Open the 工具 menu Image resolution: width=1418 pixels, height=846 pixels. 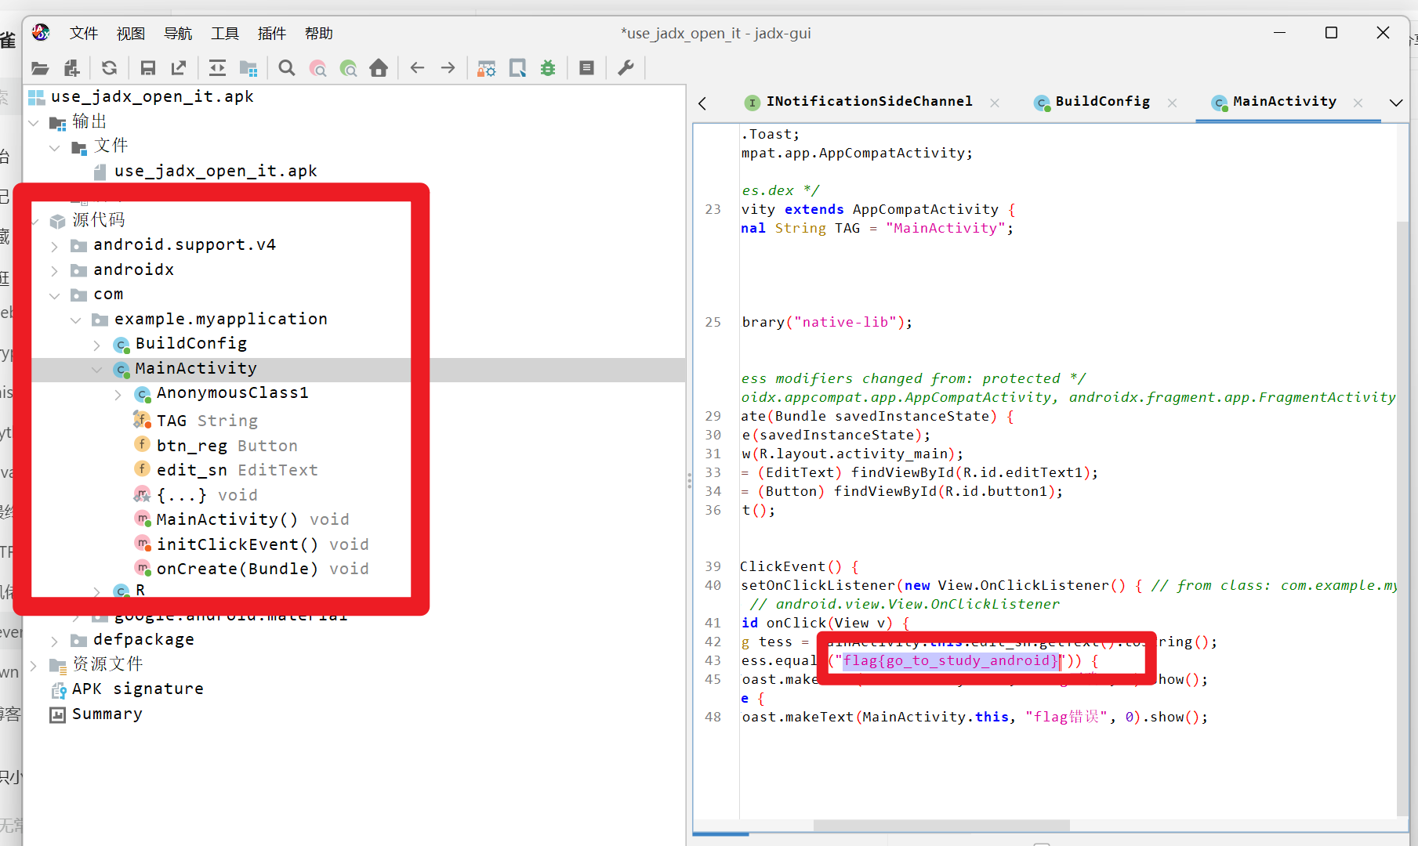[x=224, y=33]
